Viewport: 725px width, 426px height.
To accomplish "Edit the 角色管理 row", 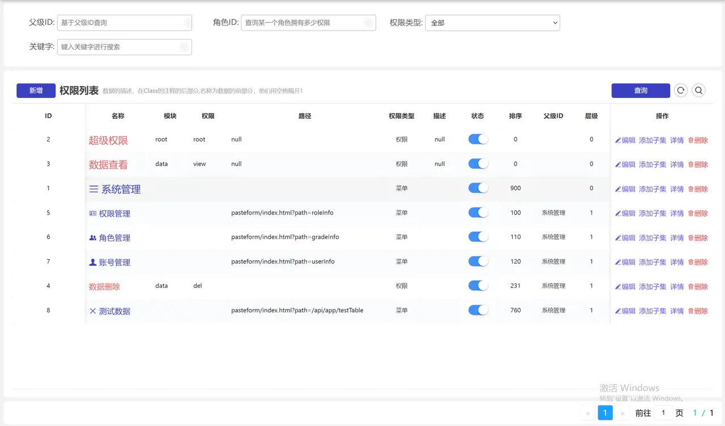I will point(625,238).
